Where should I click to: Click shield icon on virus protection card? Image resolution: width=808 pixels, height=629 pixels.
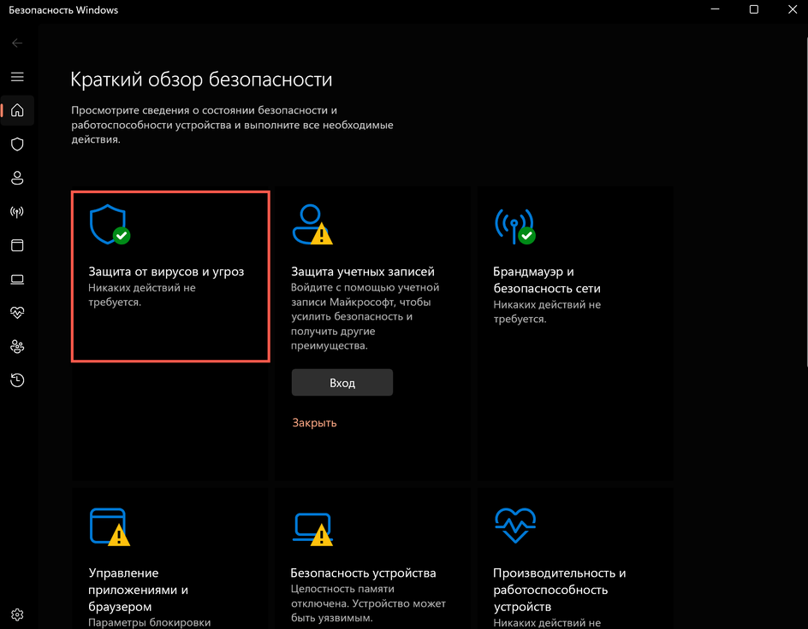point(110,225)
